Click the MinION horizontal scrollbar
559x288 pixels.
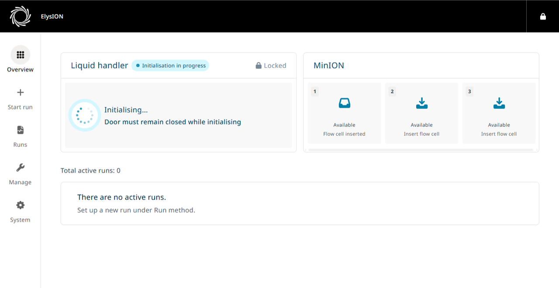click(421, 150)
